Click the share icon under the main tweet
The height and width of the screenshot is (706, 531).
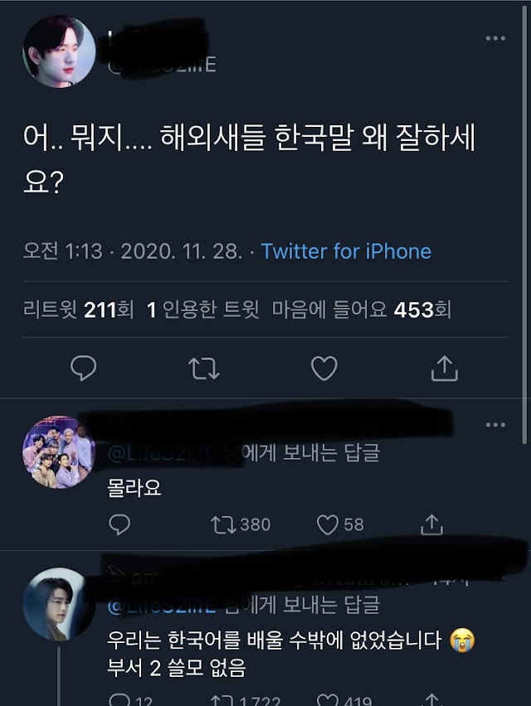[445, 368]
